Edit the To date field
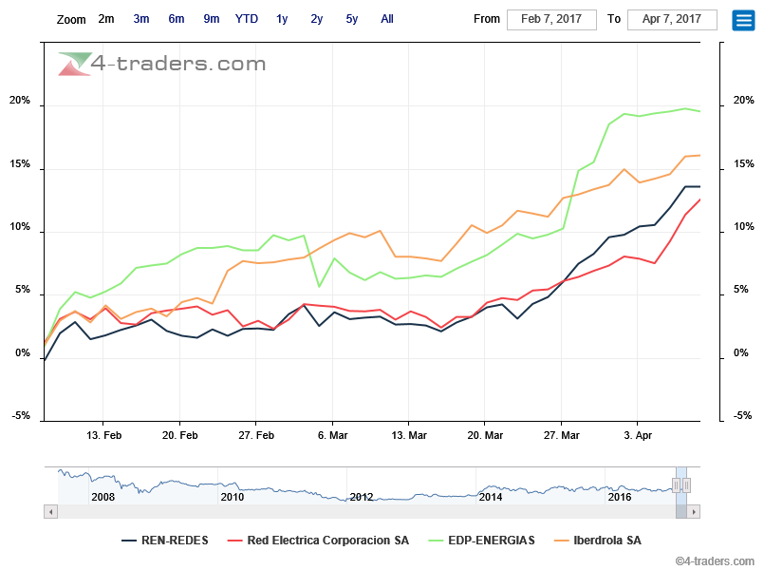764x570 pixels. coord(672,20)
